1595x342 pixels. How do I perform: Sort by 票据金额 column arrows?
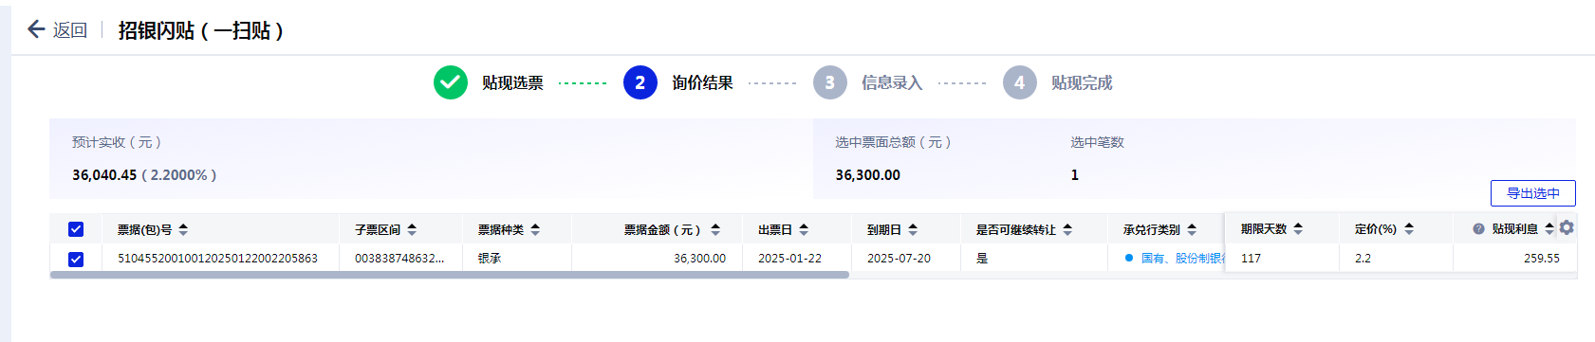click(x=715, y=229)
